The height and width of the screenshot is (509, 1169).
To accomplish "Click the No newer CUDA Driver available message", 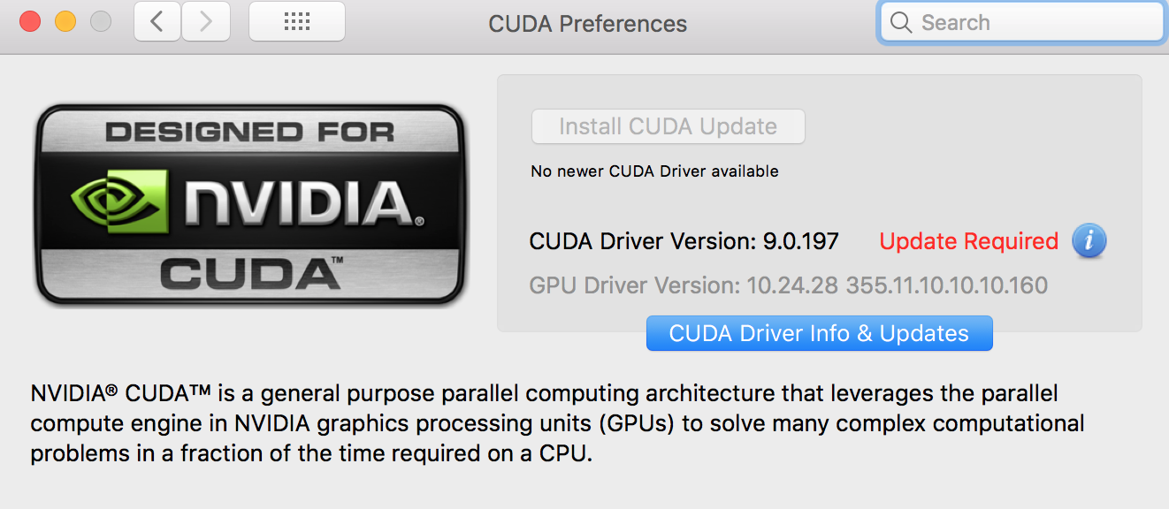I will pos(654,171).
